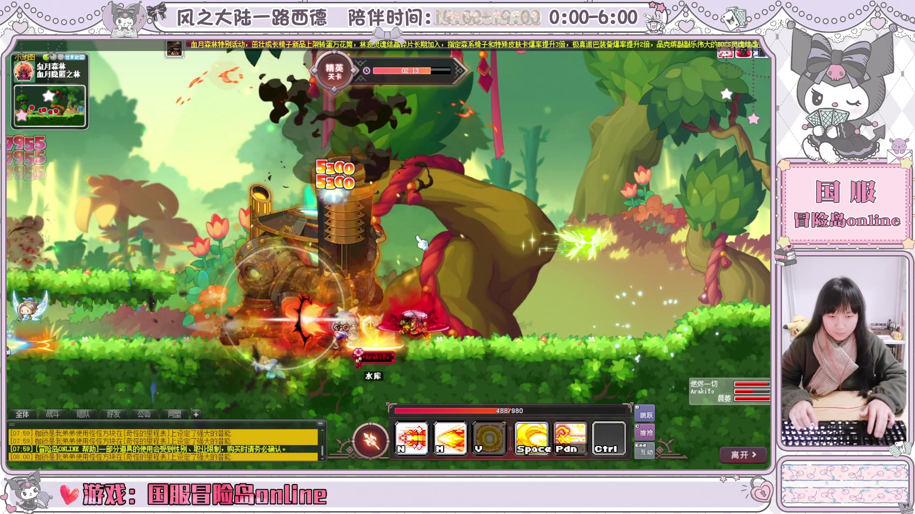915x514 pixels.
Task: Click the [冒险岛ONLINE 帮助] chat message
Action: [x=148, y=449]
